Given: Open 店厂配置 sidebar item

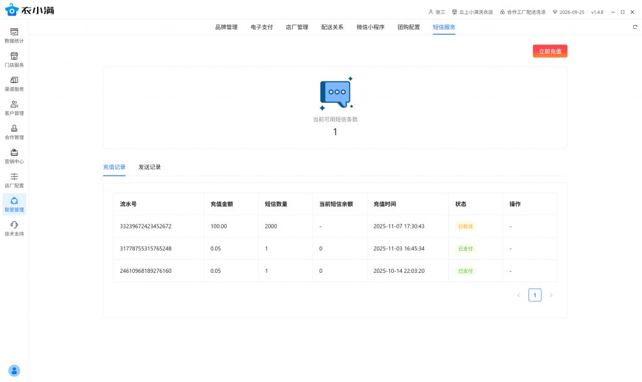Looking at the screenshot, I should point(14,180).
